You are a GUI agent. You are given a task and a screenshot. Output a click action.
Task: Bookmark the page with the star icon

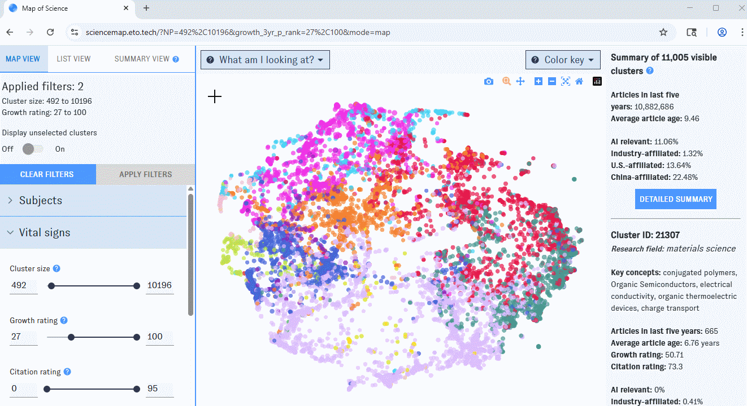point(663,33)
